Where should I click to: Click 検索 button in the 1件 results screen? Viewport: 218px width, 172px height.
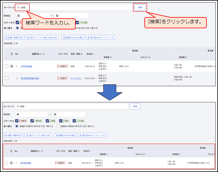point(135,106)
